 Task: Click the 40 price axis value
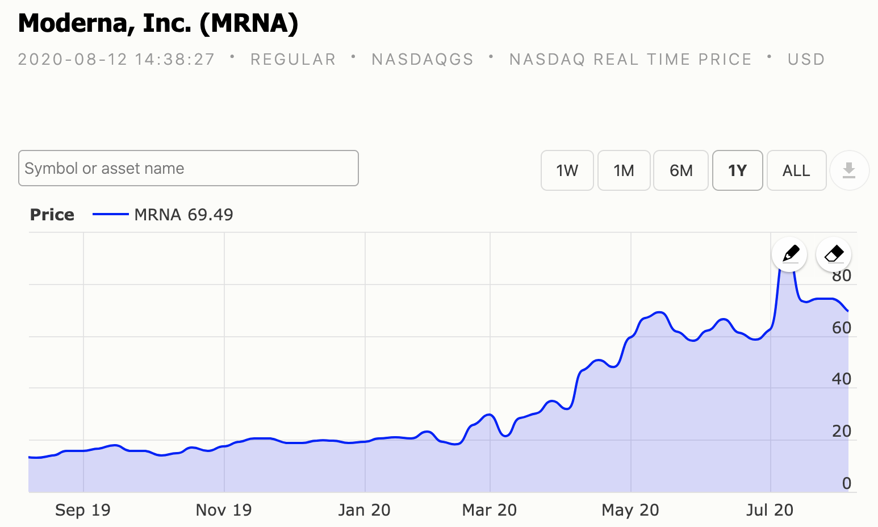pyautogui.click(x=842, y=379)
